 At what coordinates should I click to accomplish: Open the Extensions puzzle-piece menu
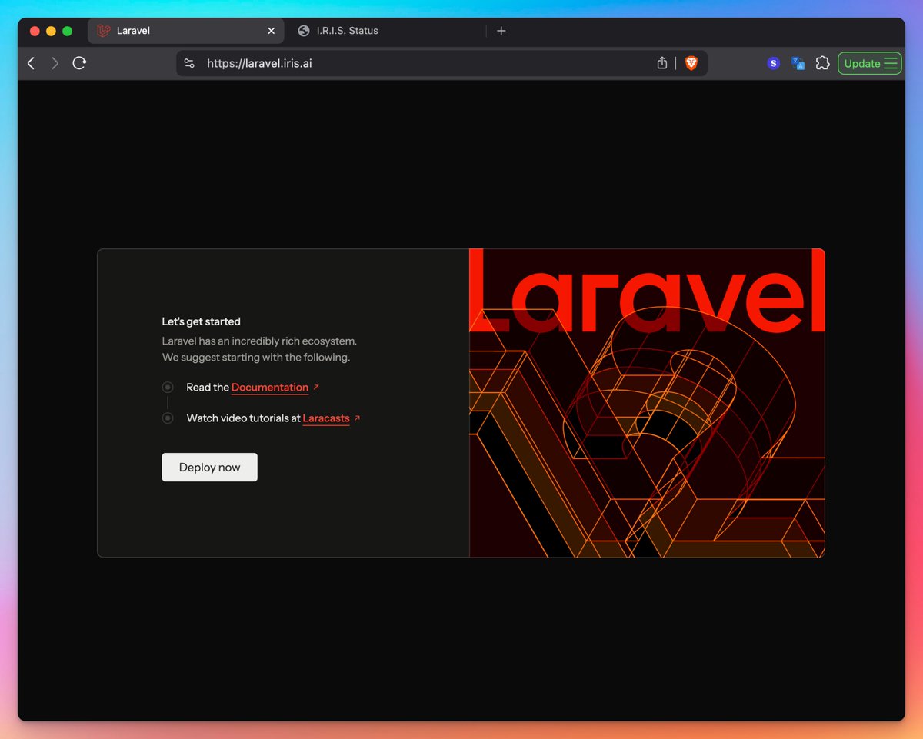(x=822, y=63)
